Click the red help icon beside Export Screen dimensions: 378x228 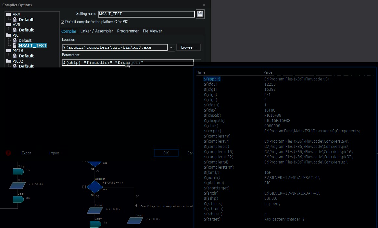coord(8,153)
